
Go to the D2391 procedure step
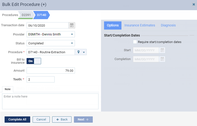click(26, 15)
